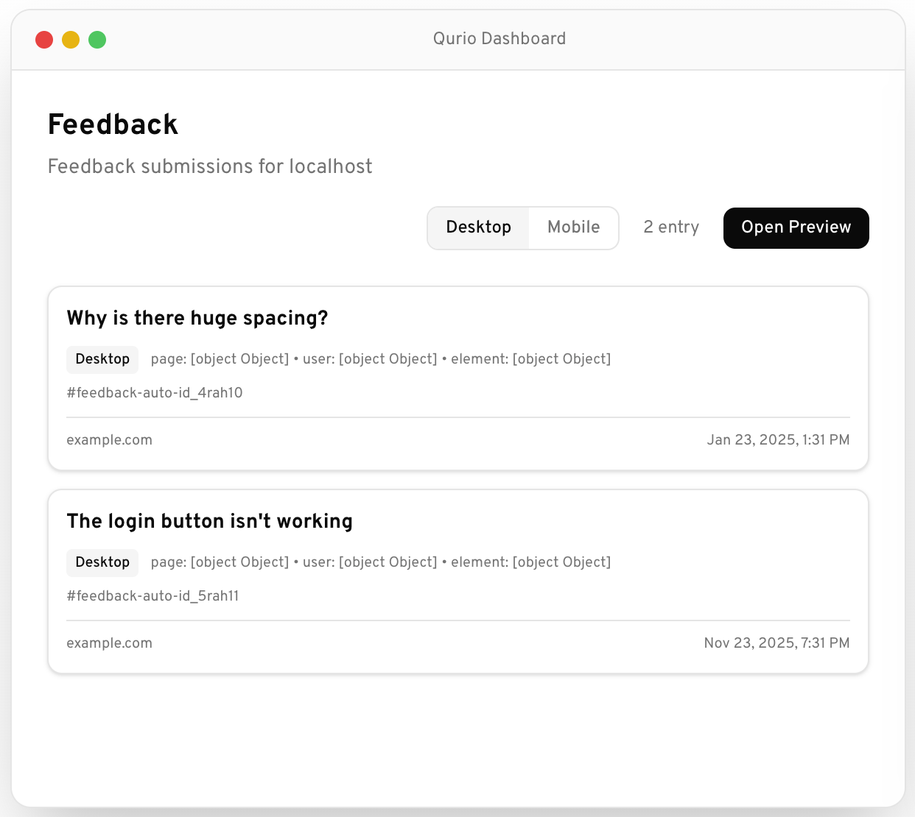This screenshot has height=817, width=915.
Task: Click the metadata line in the spacing feedback card
Action: click(x=380, y=359)
